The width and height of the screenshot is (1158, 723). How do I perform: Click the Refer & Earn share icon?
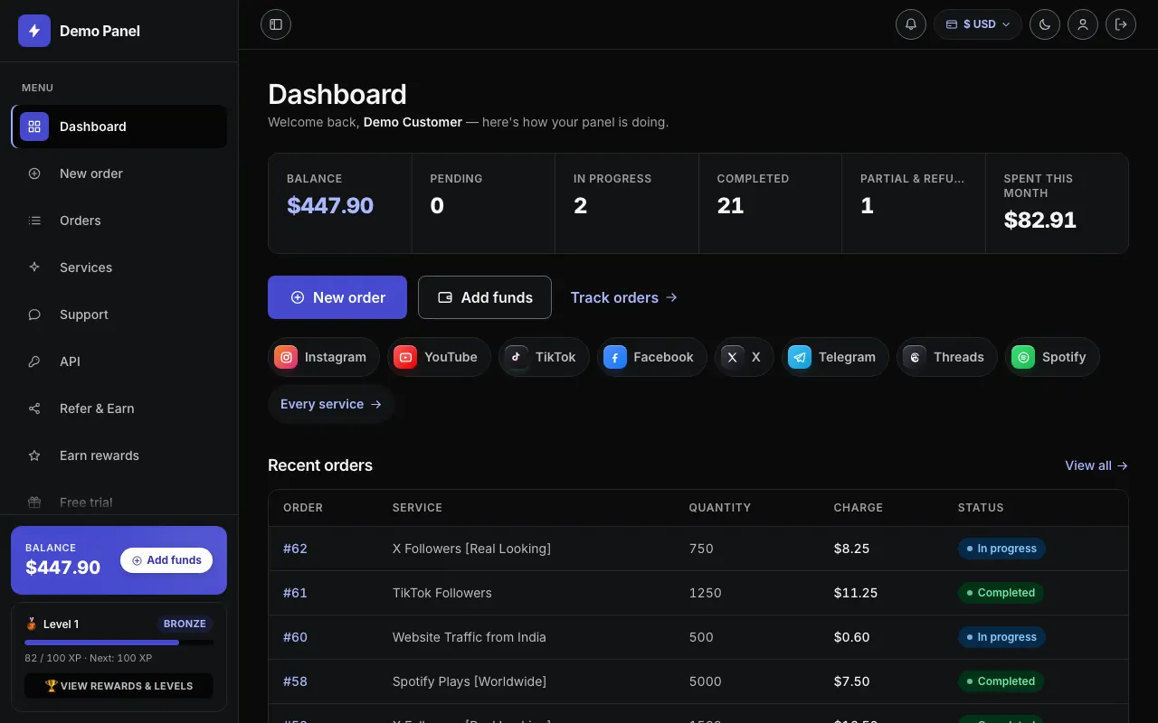click(x=34, y=408)
